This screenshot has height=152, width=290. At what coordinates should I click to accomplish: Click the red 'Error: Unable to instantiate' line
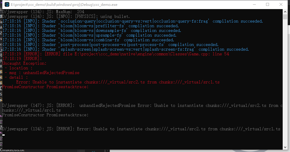pyautogui.click(x=118, y=82)
